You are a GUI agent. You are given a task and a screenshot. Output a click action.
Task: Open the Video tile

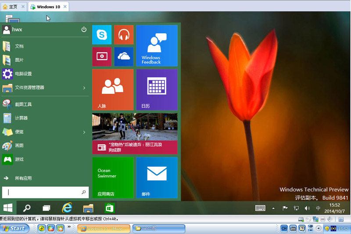point(102,57)
